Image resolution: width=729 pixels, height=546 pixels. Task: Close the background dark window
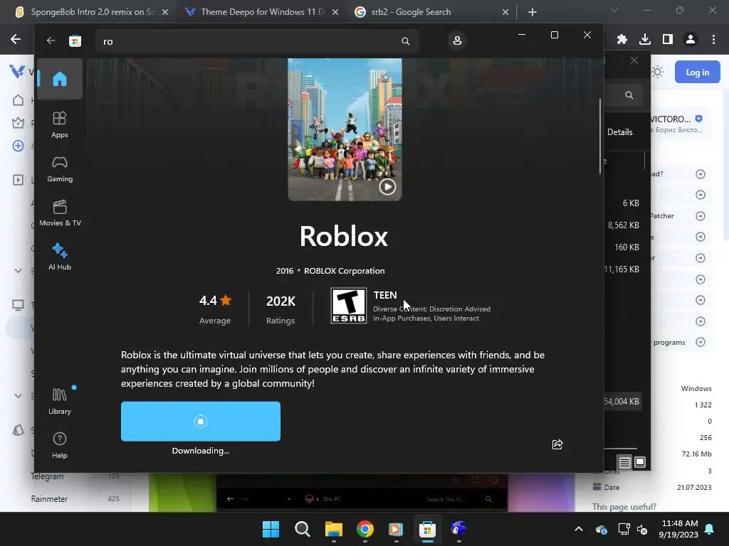634,60
